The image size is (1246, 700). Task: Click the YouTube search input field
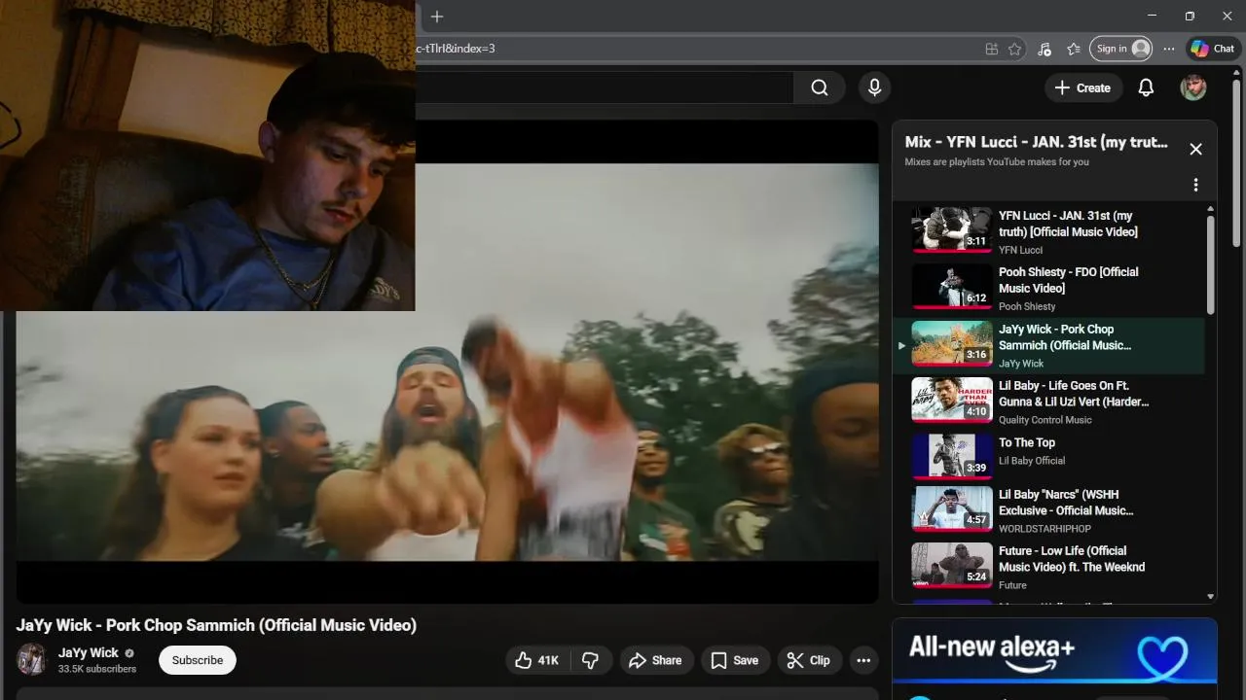coord(604,87)
